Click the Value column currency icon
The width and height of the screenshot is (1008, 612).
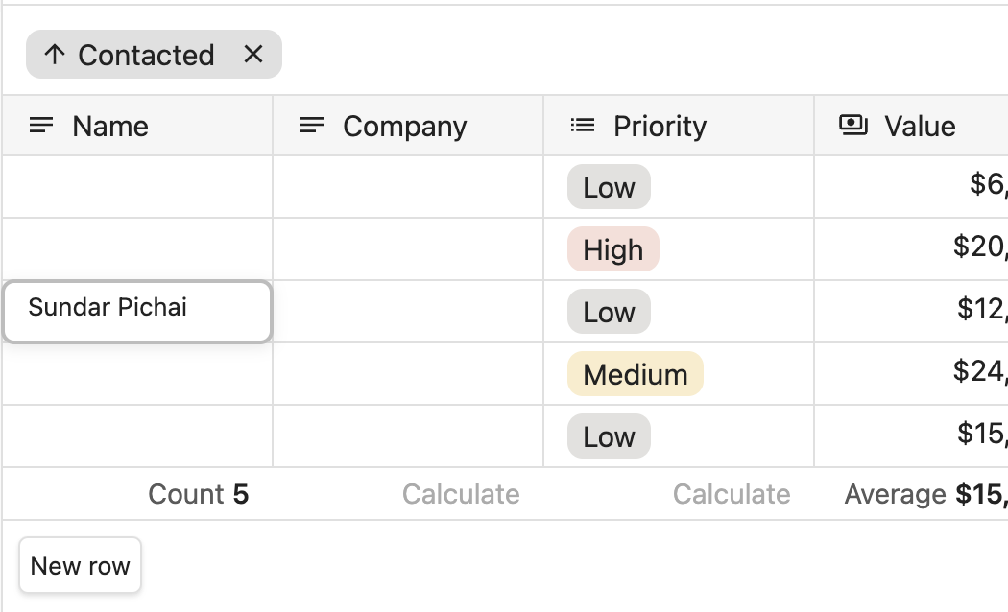coord(852,126)
